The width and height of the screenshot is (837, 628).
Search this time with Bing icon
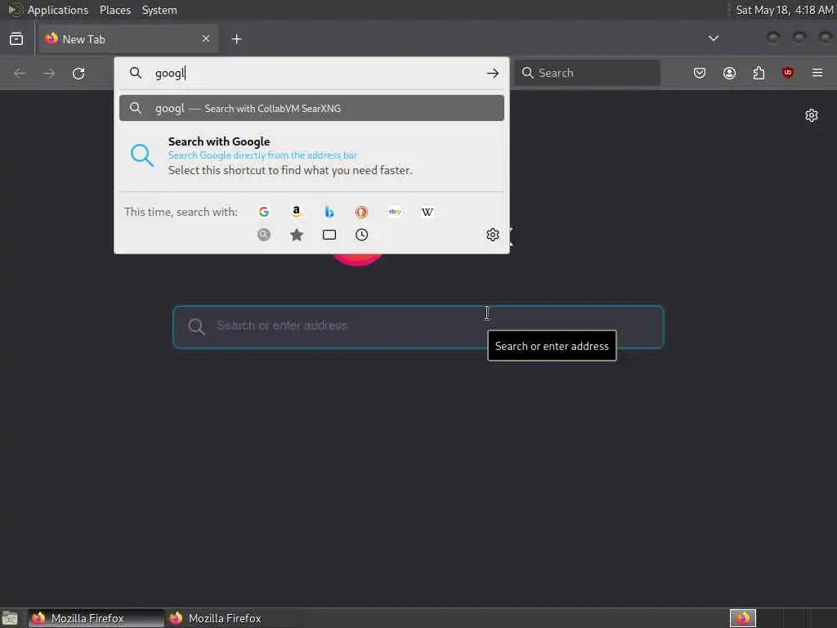tap(329, 212)
